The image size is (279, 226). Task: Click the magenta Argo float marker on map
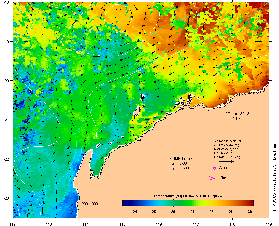pos(28,101)
